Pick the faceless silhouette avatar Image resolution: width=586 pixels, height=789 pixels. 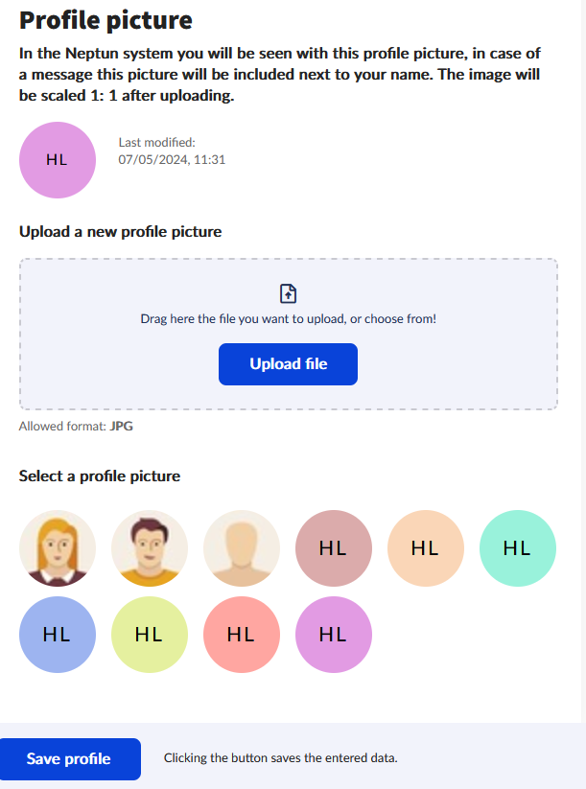pos(242,548)
